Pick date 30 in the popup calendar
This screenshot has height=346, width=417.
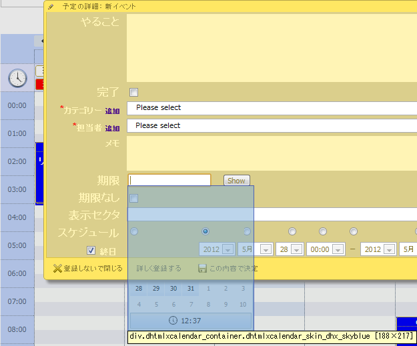(173, 288)
